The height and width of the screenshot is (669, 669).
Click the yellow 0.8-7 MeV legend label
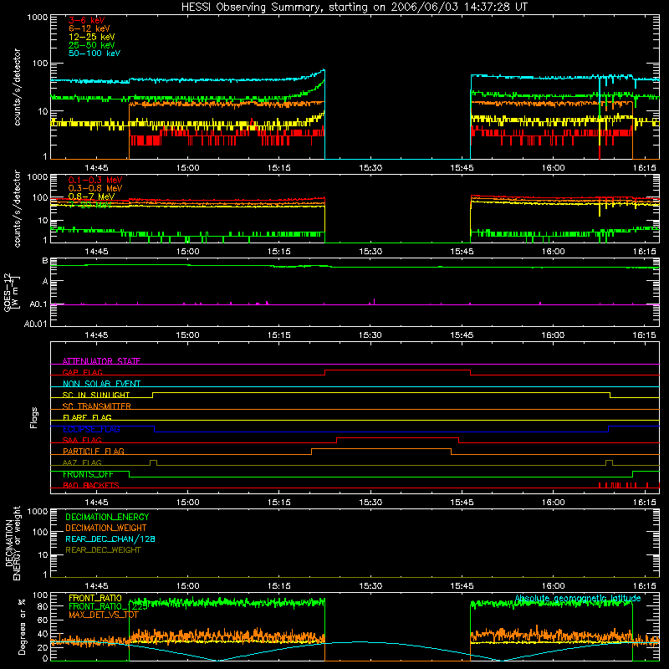91,197
